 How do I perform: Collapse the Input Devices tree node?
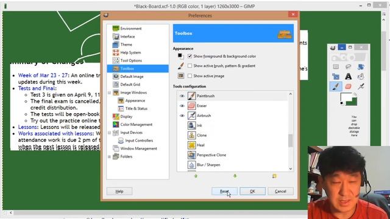pyautogui.click(x=109, y=133)
